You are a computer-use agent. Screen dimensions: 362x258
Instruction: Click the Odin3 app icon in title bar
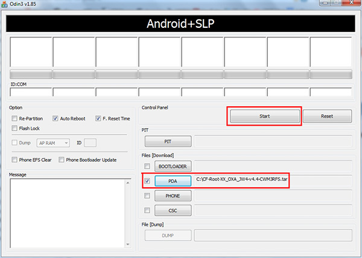coord(4,4)
